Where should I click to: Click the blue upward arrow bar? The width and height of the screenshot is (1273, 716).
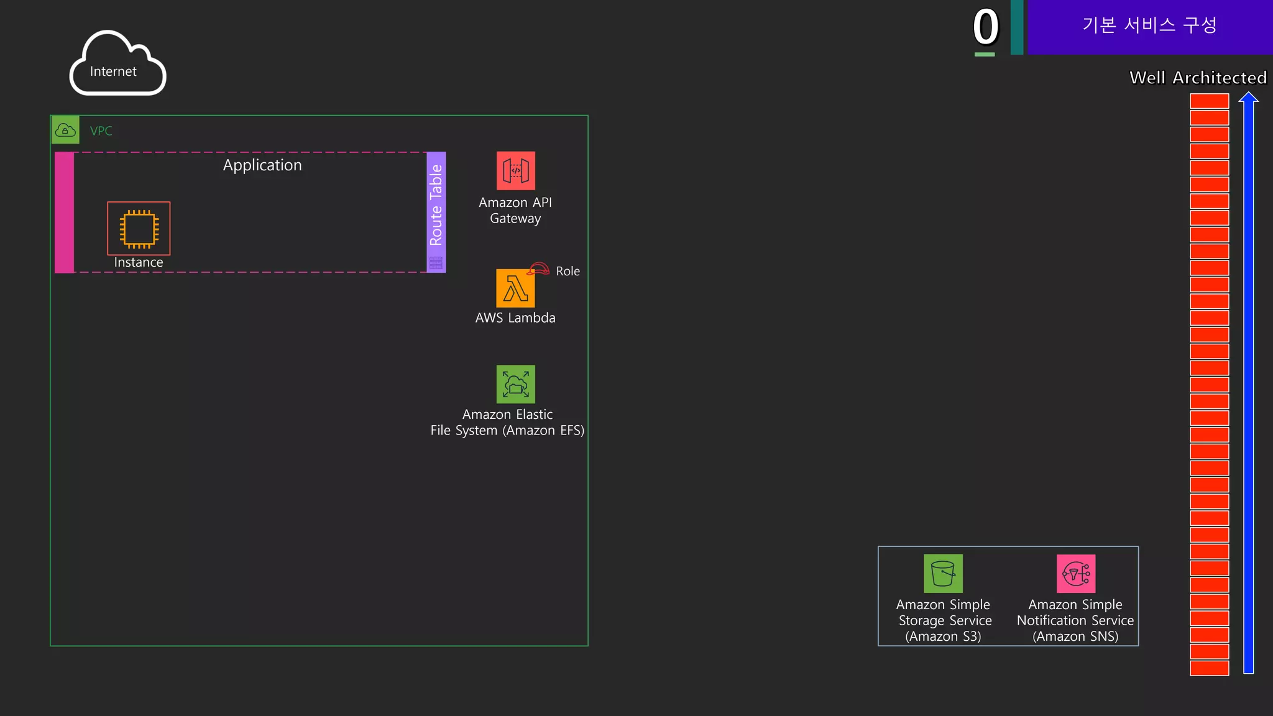point(1248,385)
